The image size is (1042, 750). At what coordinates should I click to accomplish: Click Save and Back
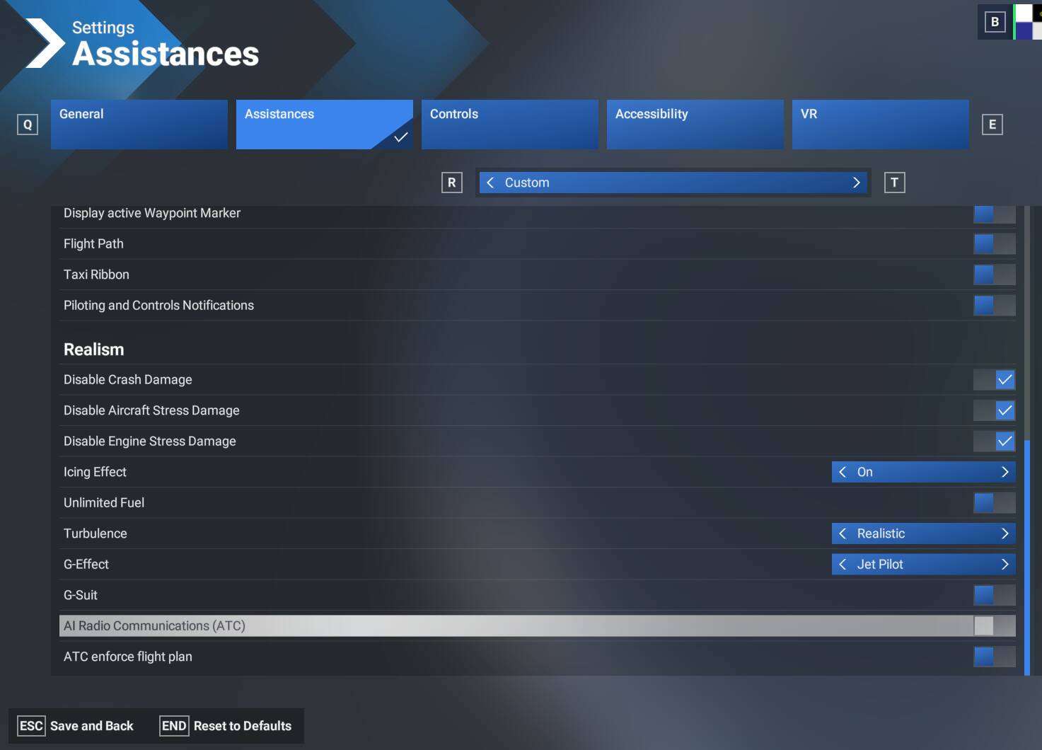click(91, 726)
